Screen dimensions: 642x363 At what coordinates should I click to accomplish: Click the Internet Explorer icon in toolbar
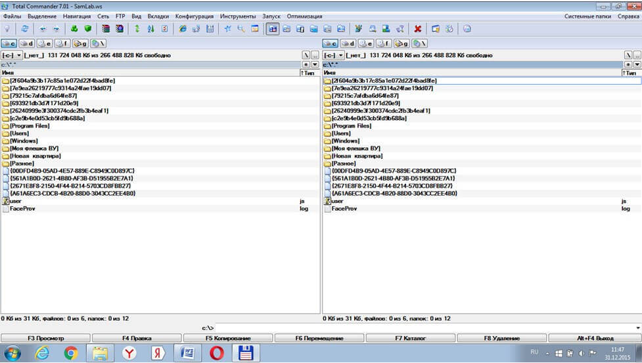coord(183,29)
